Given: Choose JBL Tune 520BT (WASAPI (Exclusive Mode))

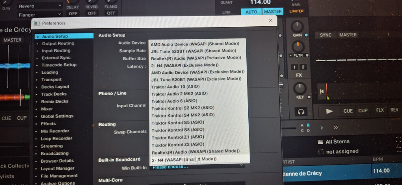Looking at the screenshot, I should click(196, 79).
